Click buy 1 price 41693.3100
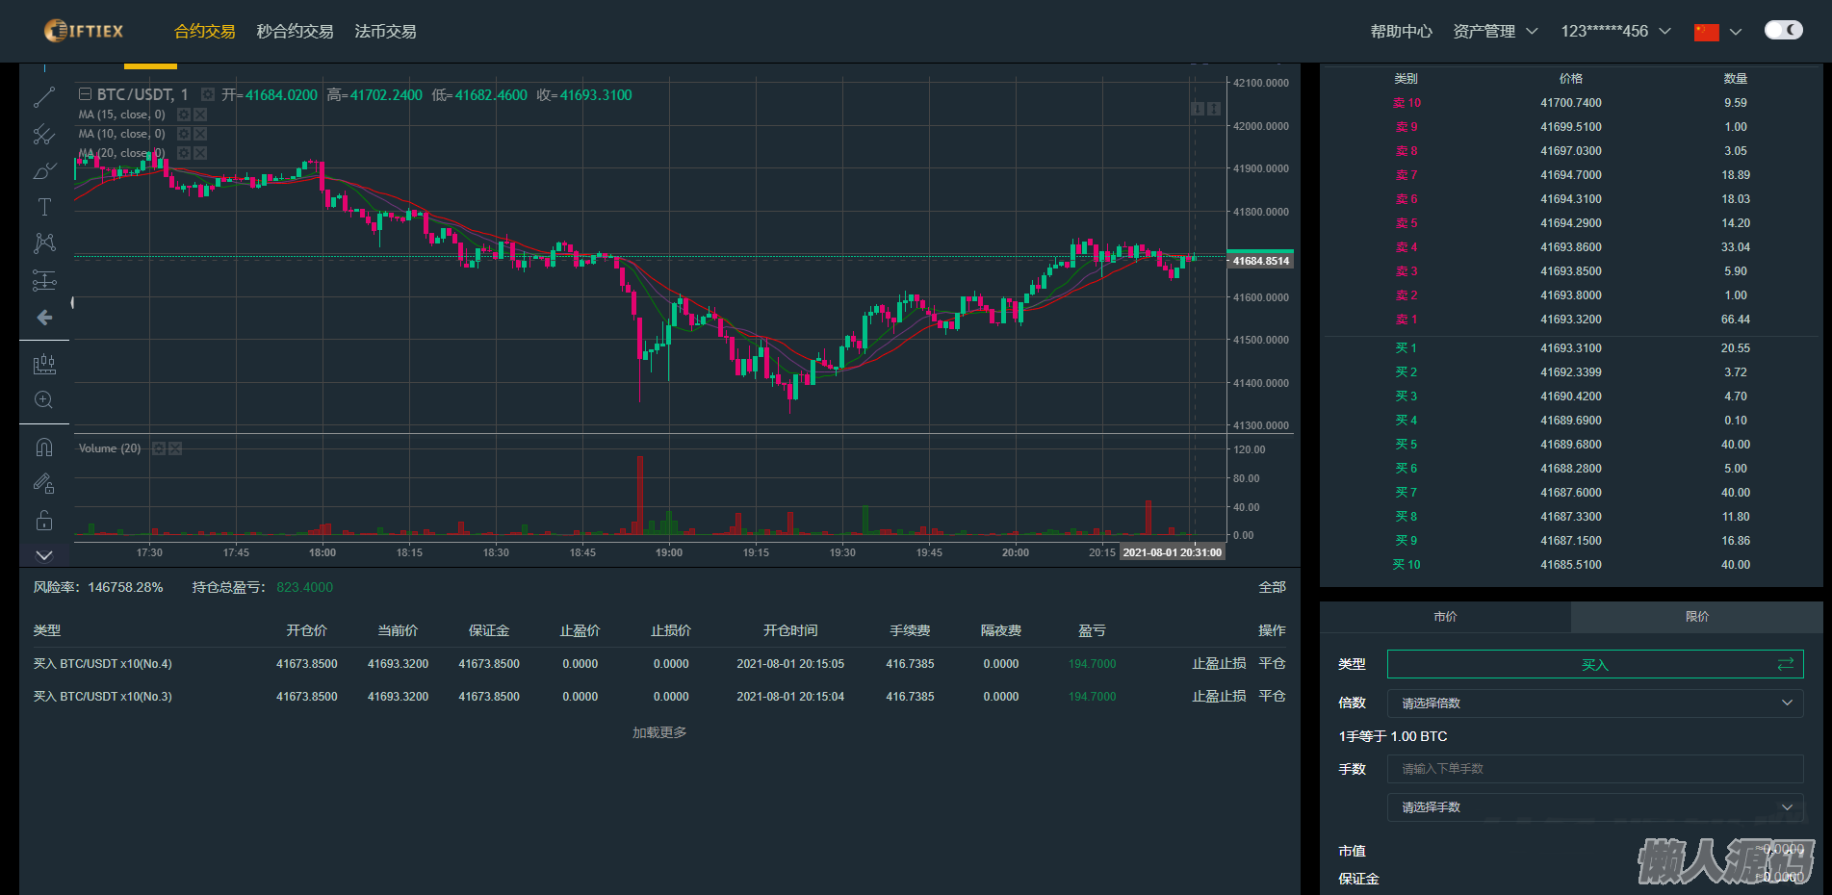The image size is (1832, 895). (x=1571, y=348)
